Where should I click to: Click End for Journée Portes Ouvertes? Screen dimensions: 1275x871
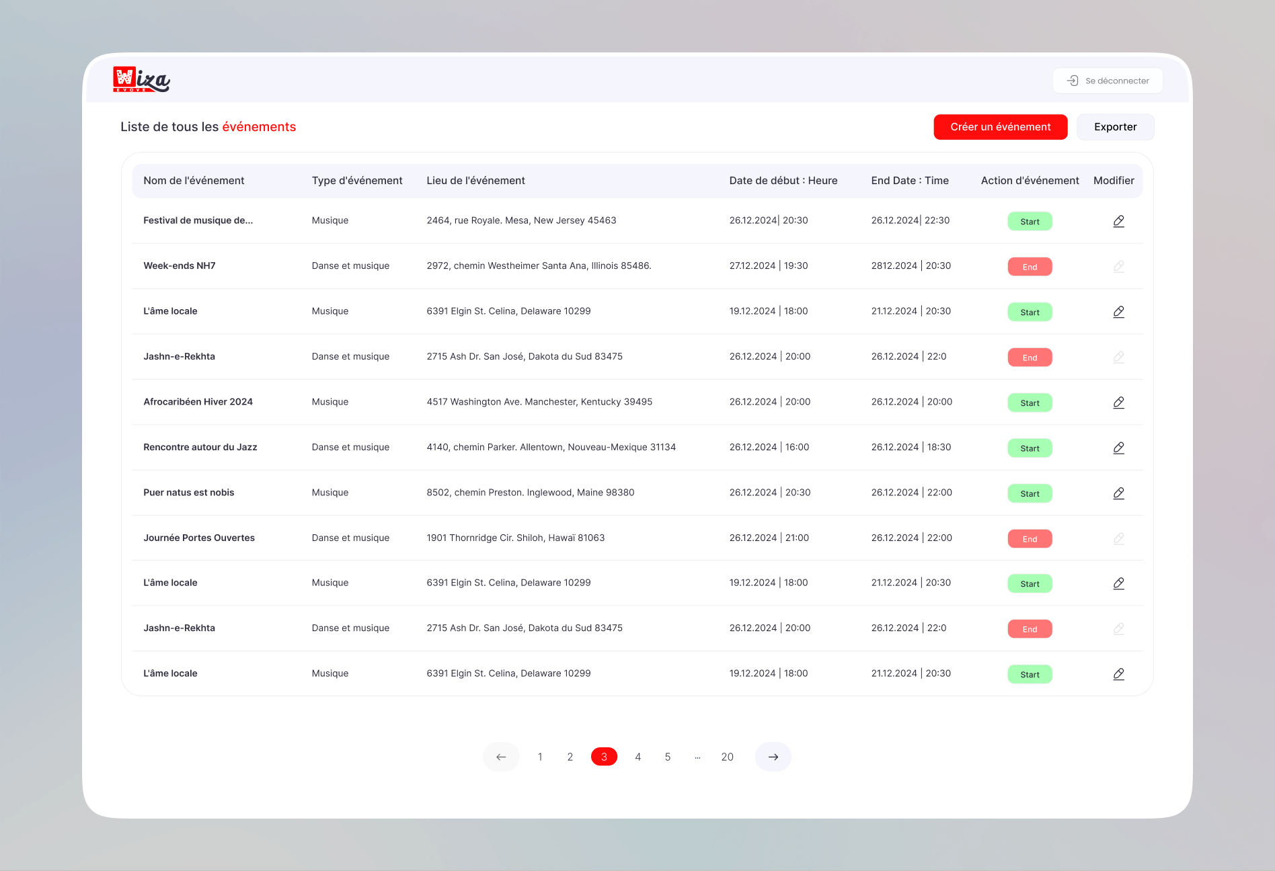[1030, 539]
